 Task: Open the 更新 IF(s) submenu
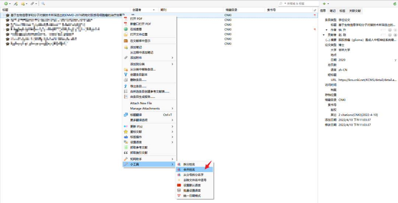pyautogui.click(x=150, y=127)
